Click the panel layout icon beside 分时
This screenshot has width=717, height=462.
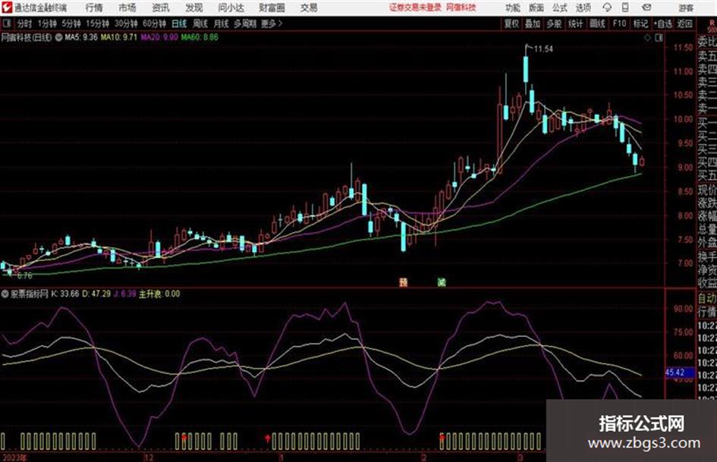pos(7,24)
